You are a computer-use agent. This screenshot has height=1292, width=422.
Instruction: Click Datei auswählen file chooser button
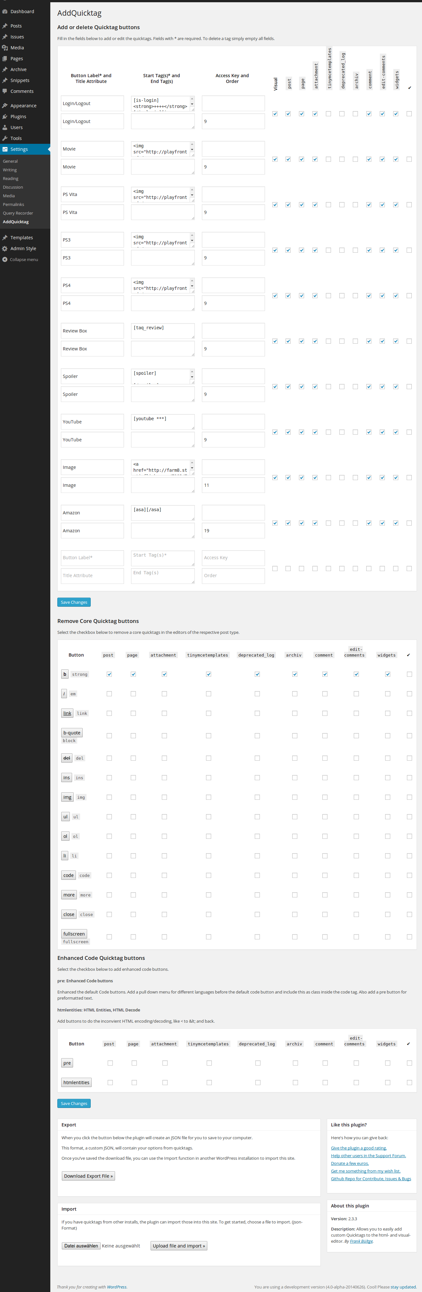coord(81,1245)
